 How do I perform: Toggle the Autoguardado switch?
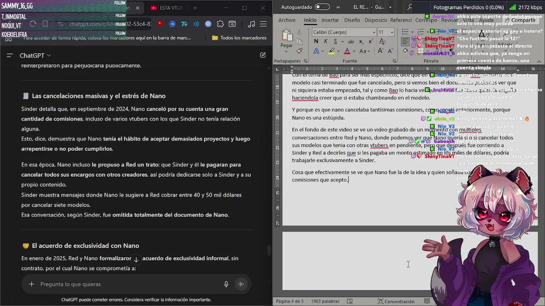[322, 7]
